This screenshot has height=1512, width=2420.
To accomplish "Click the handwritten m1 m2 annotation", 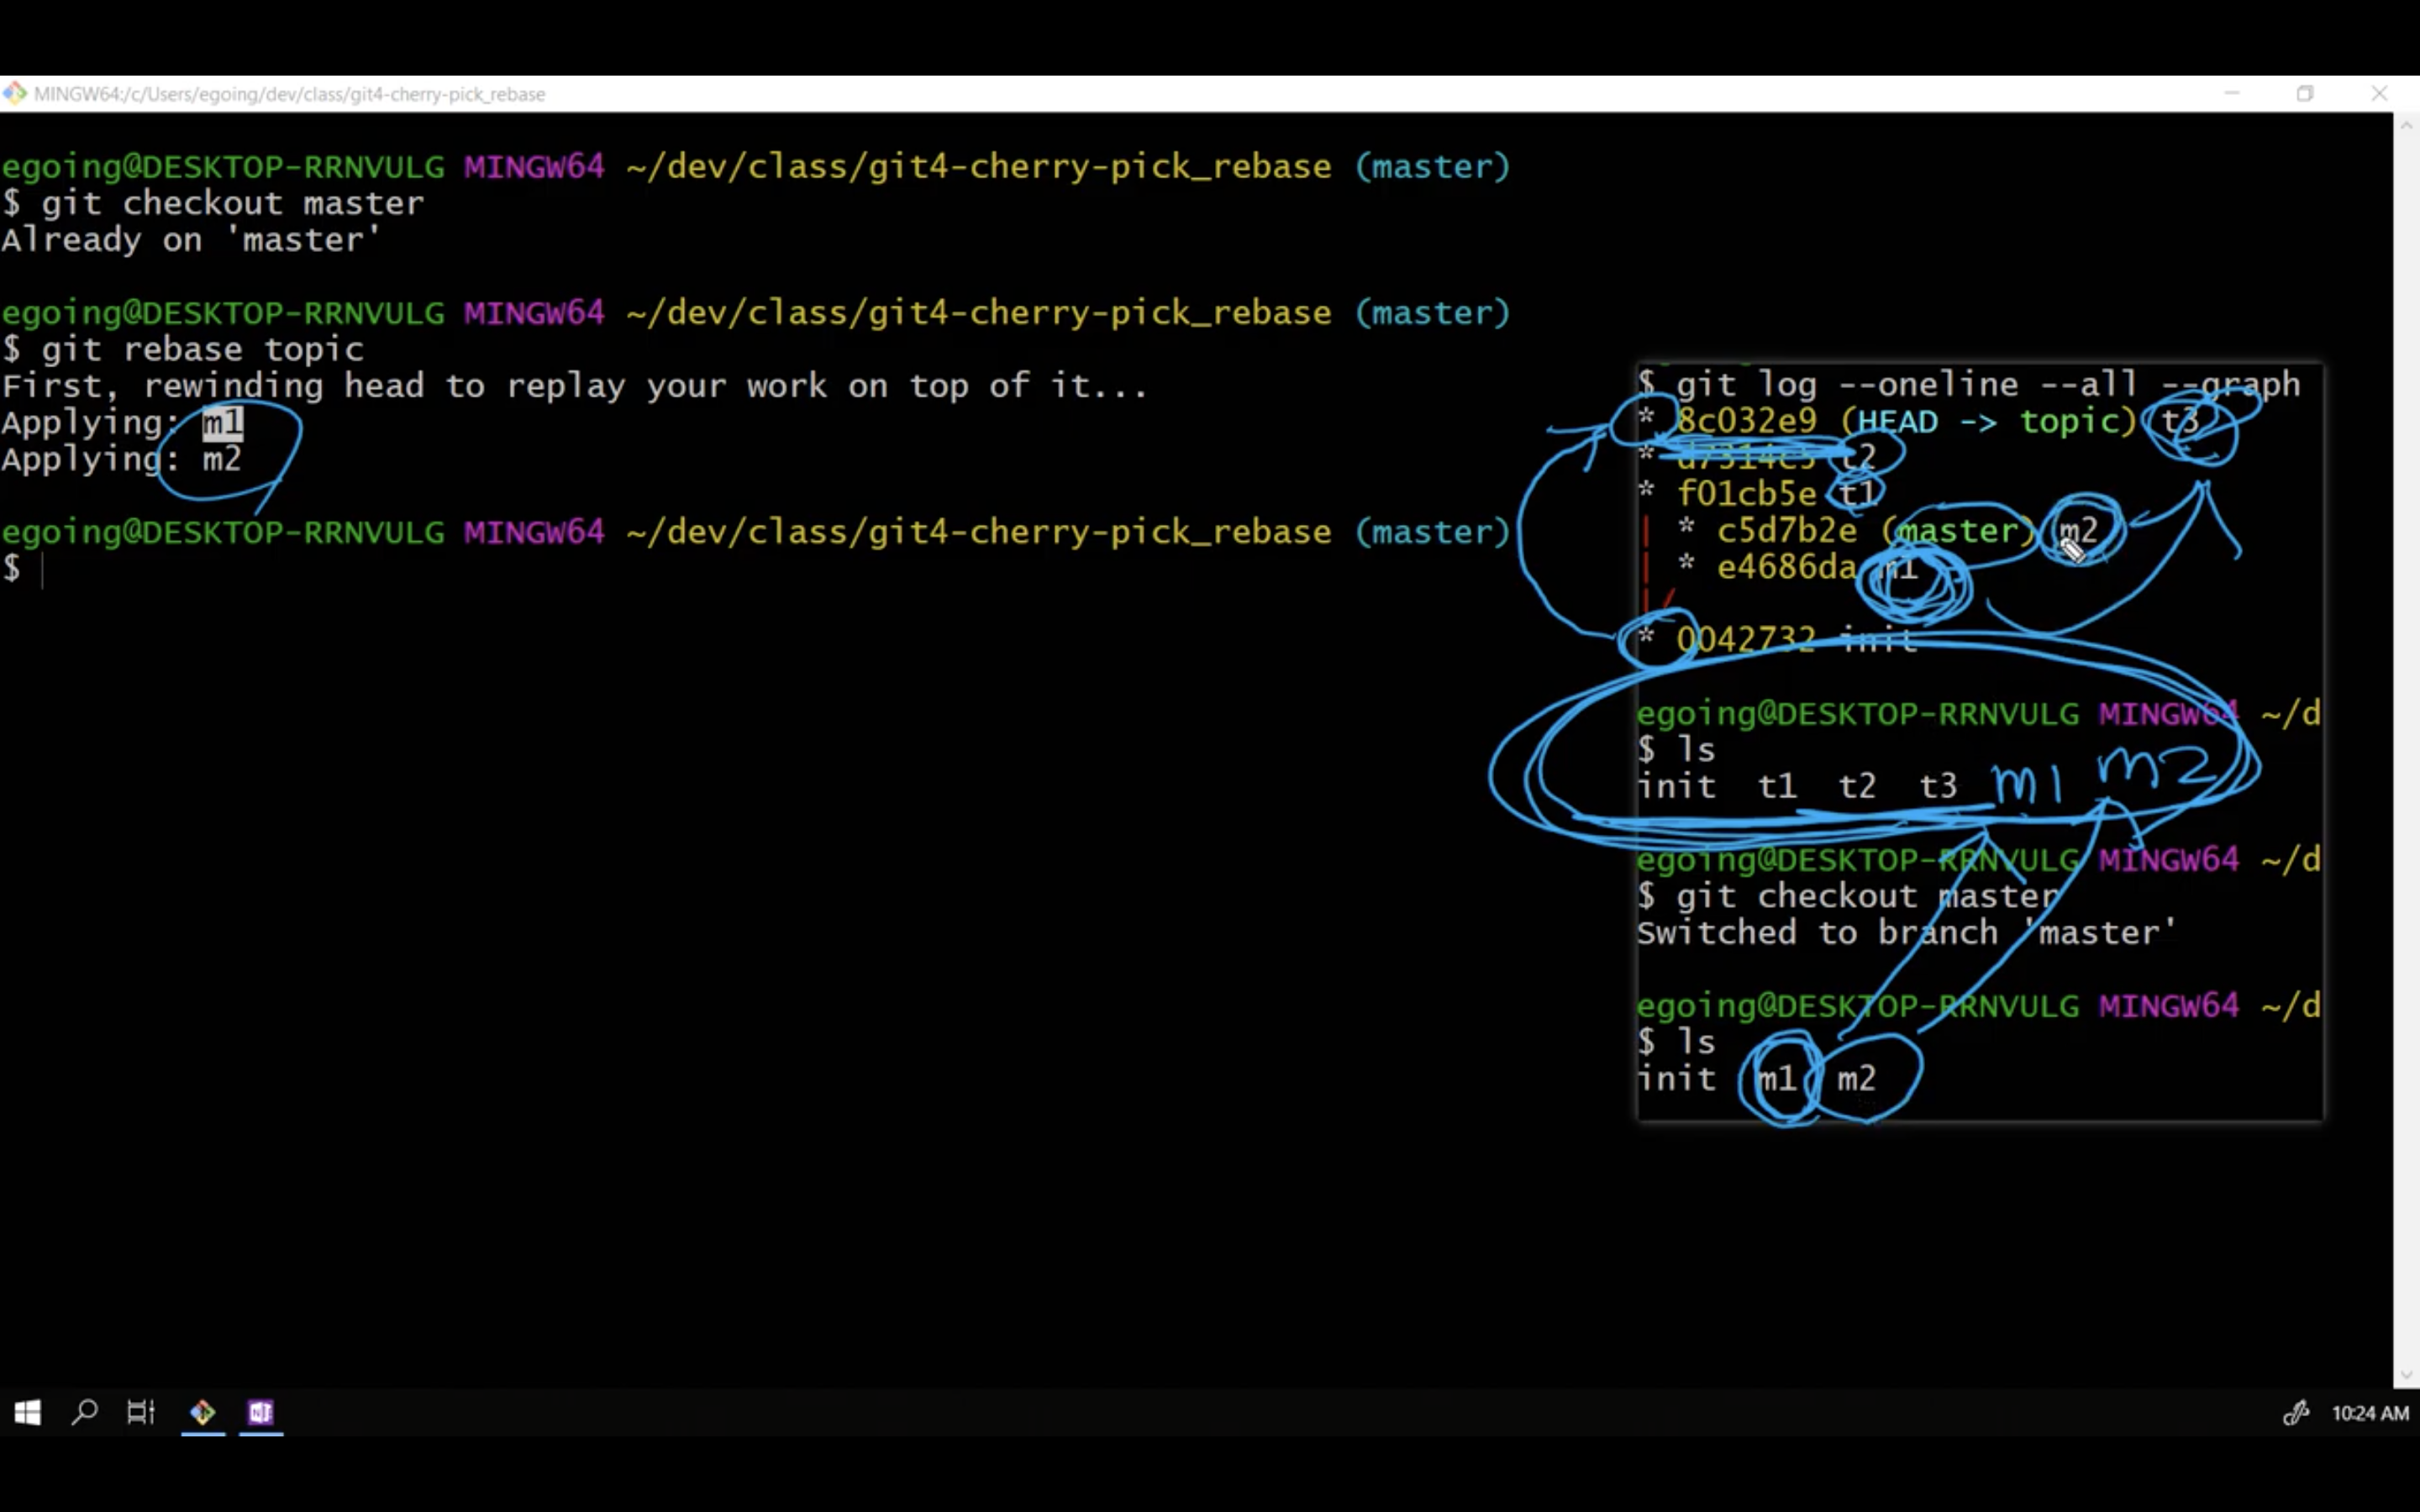I will (2100, 776).
